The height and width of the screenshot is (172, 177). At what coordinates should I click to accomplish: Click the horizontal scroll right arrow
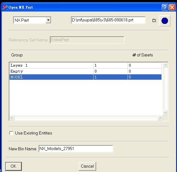pos(160,118)
